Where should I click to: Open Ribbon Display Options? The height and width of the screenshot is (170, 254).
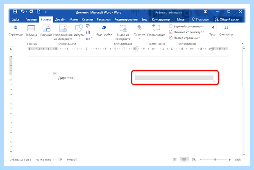(206, 11)
